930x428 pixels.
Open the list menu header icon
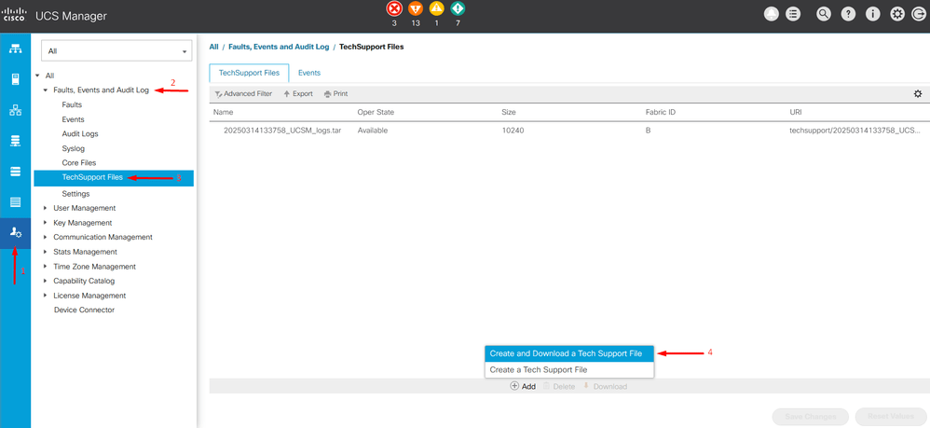pyautogui.click(x=792, y=15)
